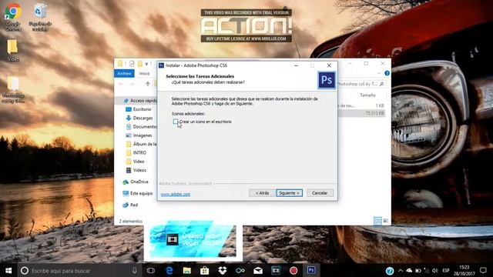Image resolution: width=493 pixels, height=277 pixels.
Task: Click the battery icon in system tray
Action: (418, 270)
